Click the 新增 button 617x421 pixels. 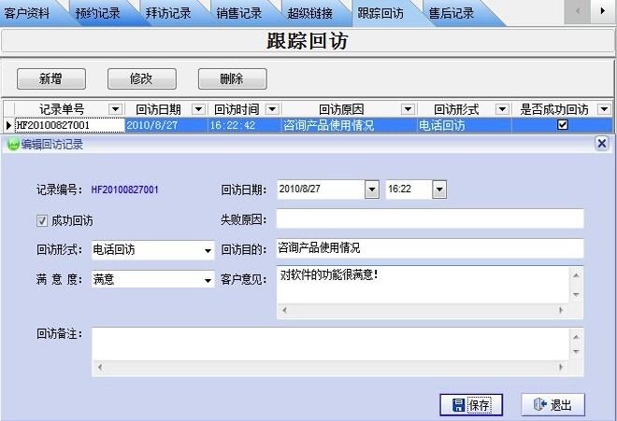click(51, 79)
